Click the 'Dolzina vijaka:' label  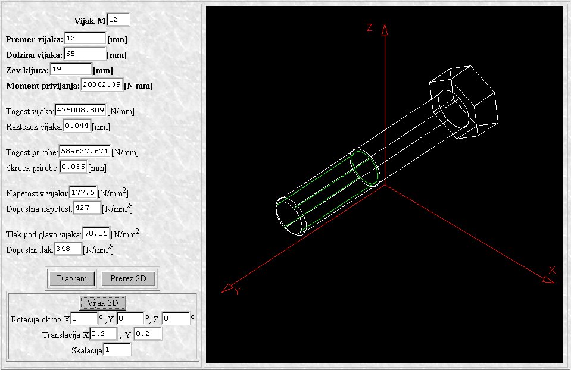34,55
